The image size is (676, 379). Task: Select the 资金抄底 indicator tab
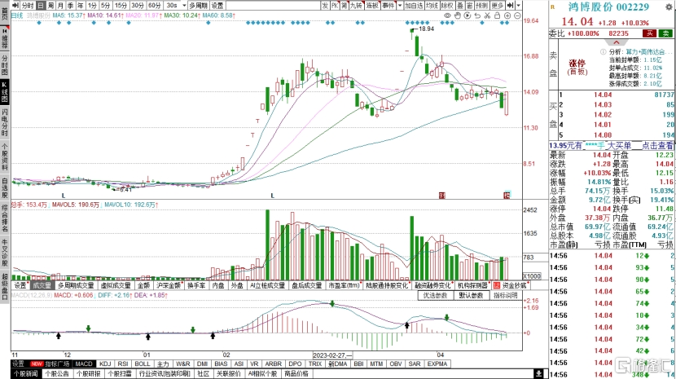point(514,285)
